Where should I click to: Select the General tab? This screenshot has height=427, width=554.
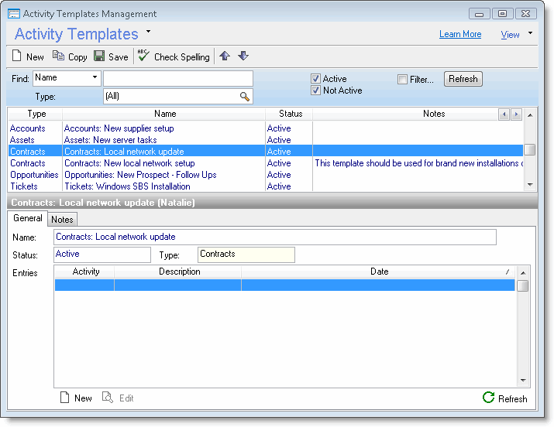pos(28,219)
